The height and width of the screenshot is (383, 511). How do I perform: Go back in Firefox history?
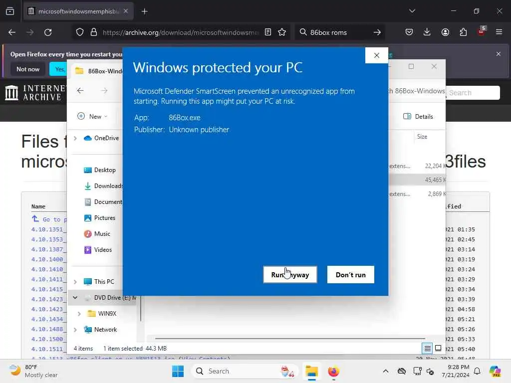pos(12,32)
